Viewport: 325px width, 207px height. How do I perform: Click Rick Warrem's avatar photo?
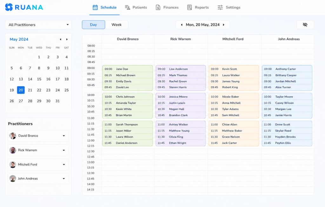[x=13, y=150]
